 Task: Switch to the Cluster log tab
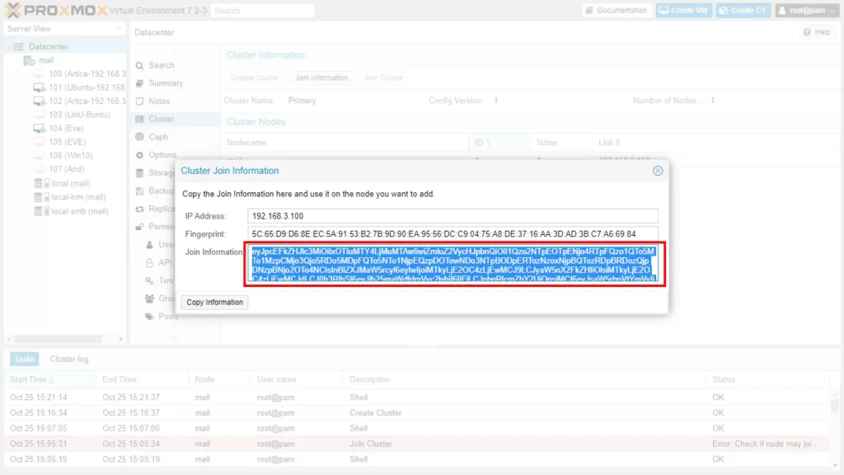click(x=69, y=360)
